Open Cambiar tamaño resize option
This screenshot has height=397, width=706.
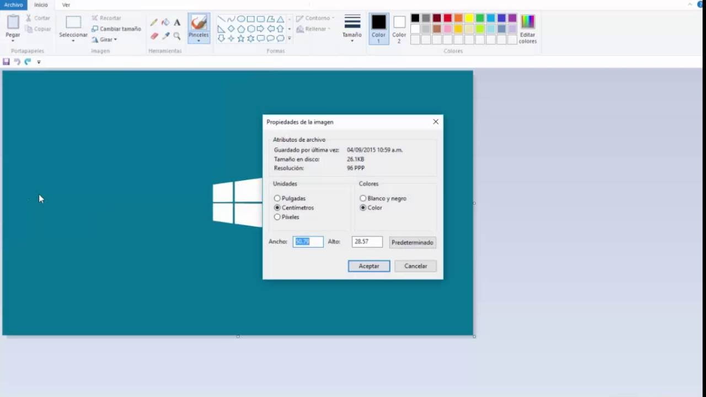pos(116,29)
